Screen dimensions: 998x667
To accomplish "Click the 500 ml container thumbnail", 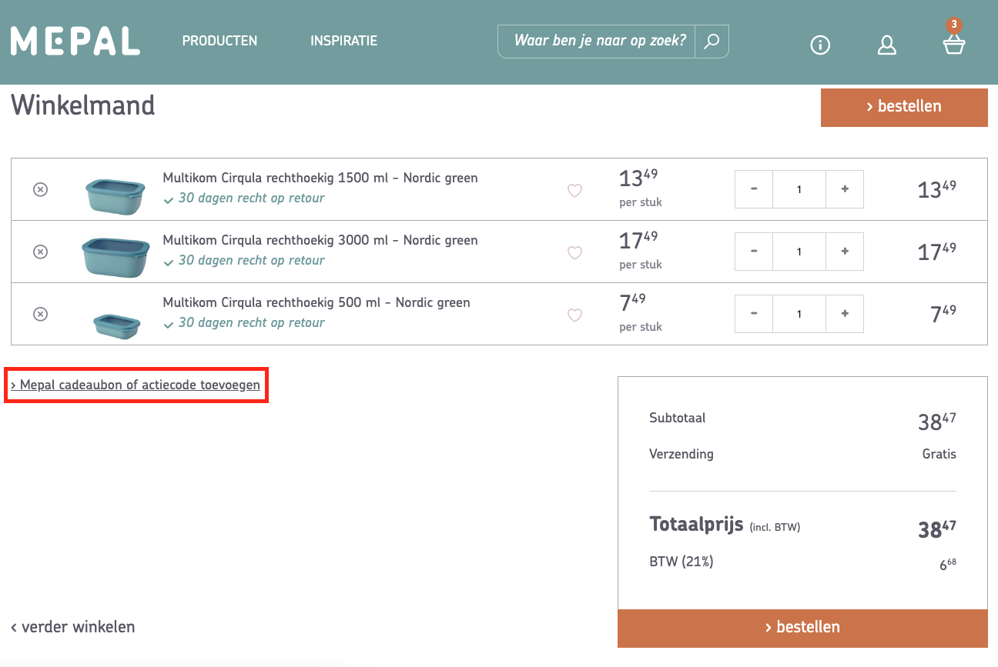I will [118, 325].
